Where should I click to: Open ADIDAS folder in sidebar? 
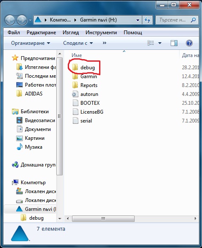coord(33,94)
